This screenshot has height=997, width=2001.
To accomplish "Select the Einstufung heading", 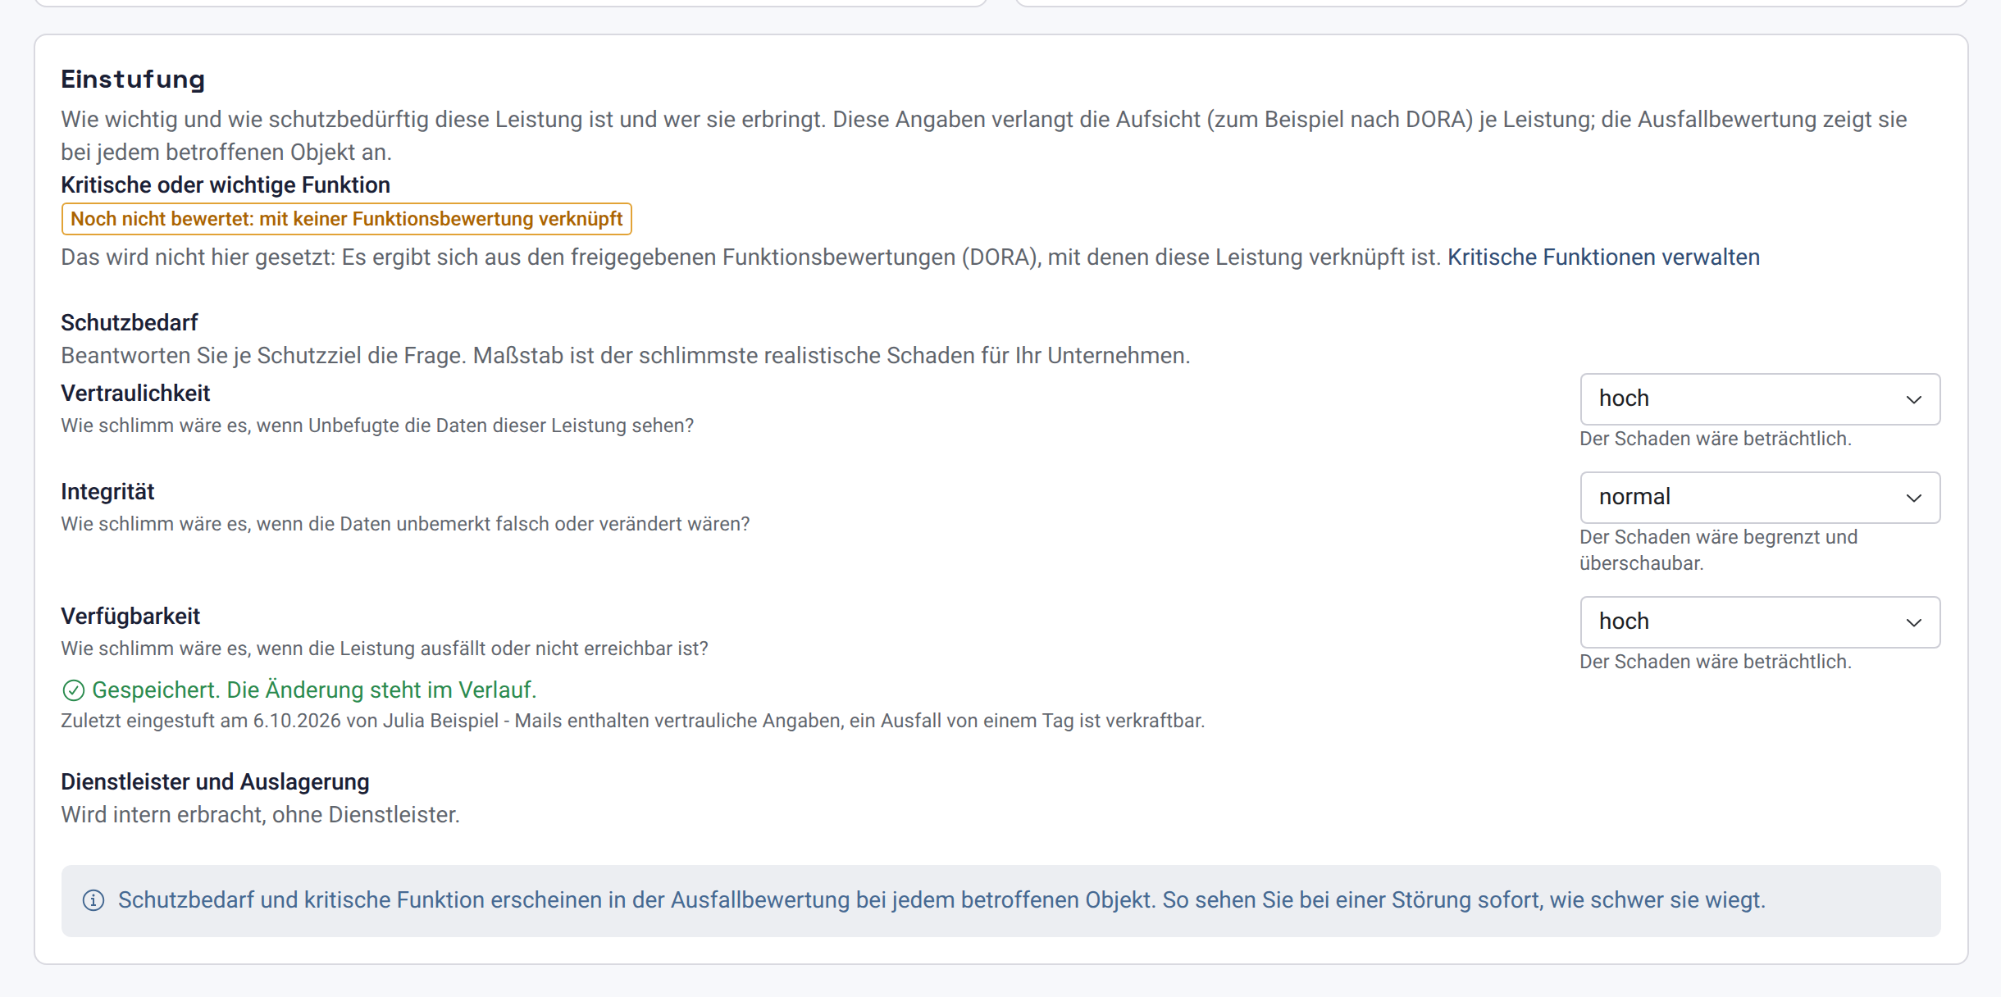I will 133,80.
